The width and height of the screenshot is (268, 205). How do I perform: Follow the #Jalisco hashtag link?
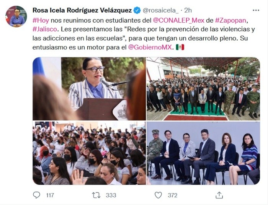pyautogui.click(x=45, y=29)
